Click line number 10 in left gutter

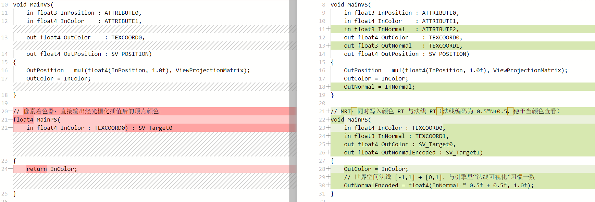4,4
